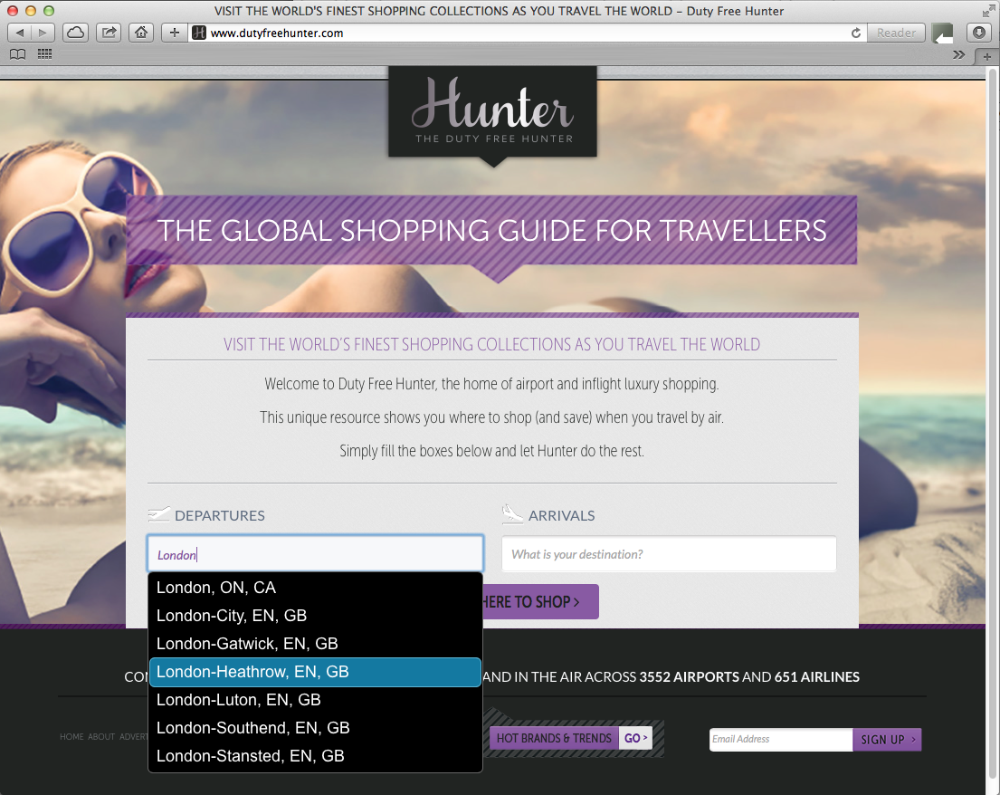Go forward with Safari's forward arrow
Viewport: 1000px width, 795px height.
pyautogui.click(x=43, y=33)
